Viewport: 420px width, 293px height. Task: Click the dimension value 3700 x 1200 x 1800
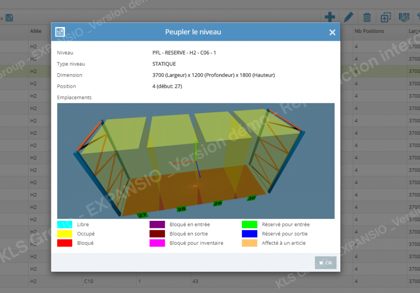213,75
